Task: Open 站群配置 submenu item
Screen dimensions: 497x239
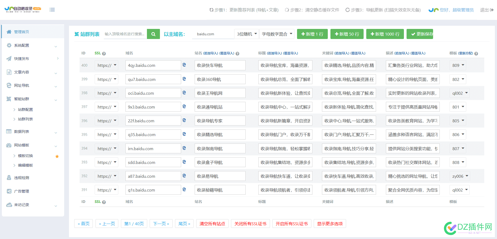Action: click(25, 110)
